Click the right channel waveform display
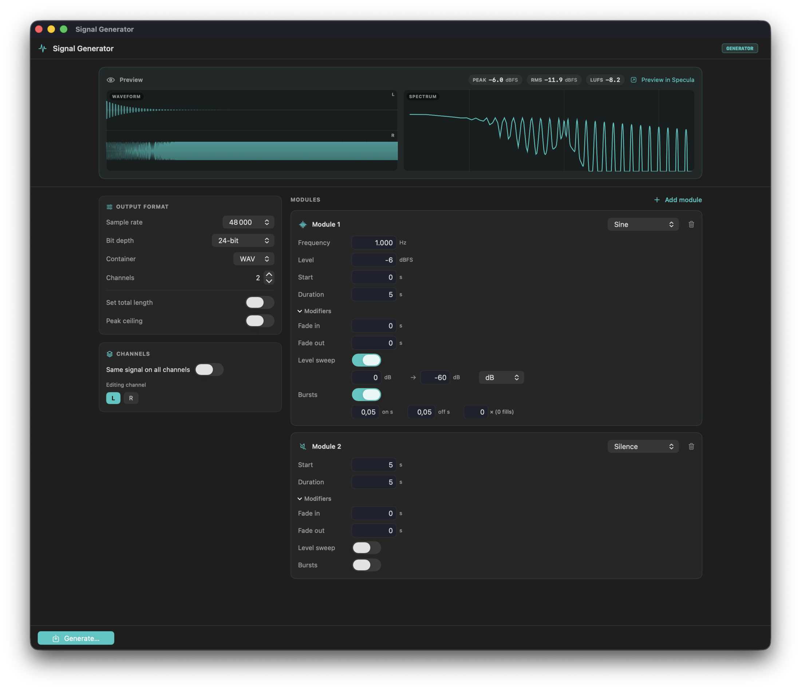 click(x=252, y=151)
